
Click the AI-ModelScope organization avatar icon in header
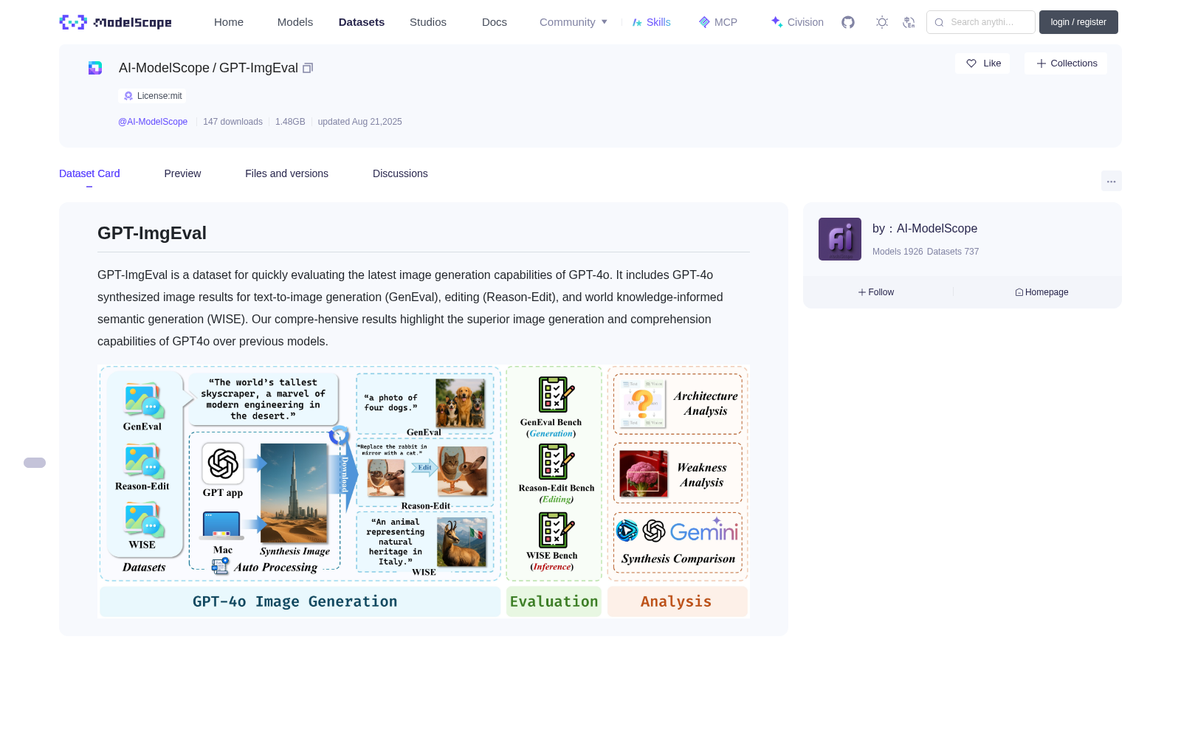pyautogui.click(x=95, y=68)
